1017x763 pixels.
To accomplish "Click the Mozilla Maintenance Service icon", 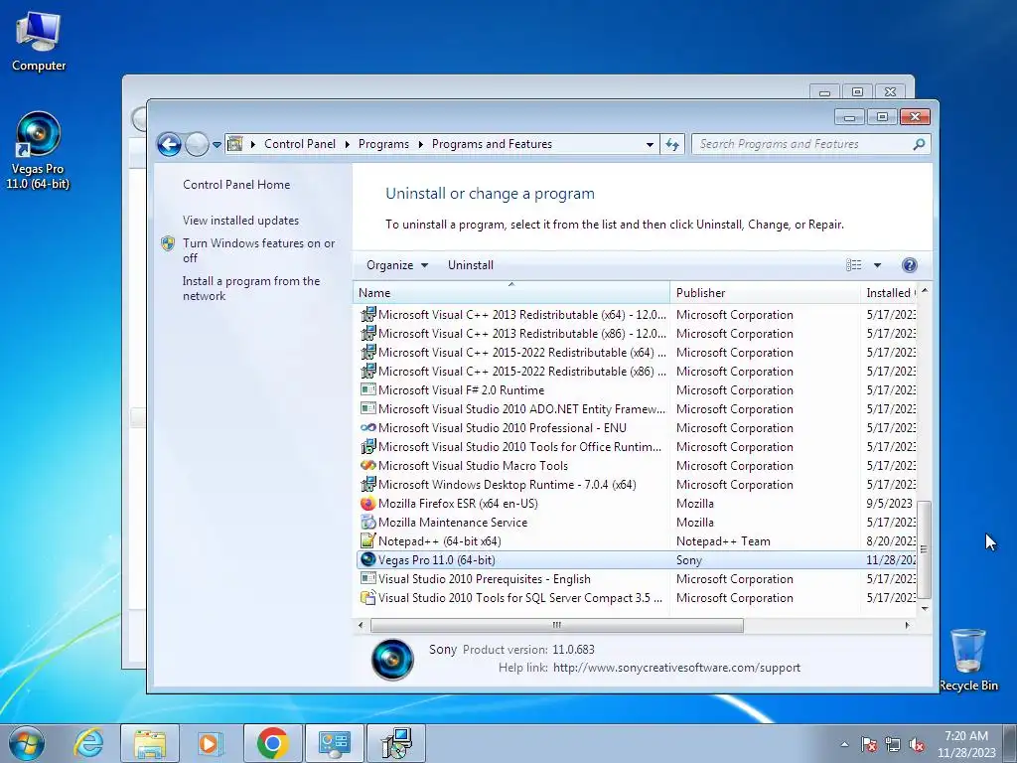I will (x=367, y=522).
